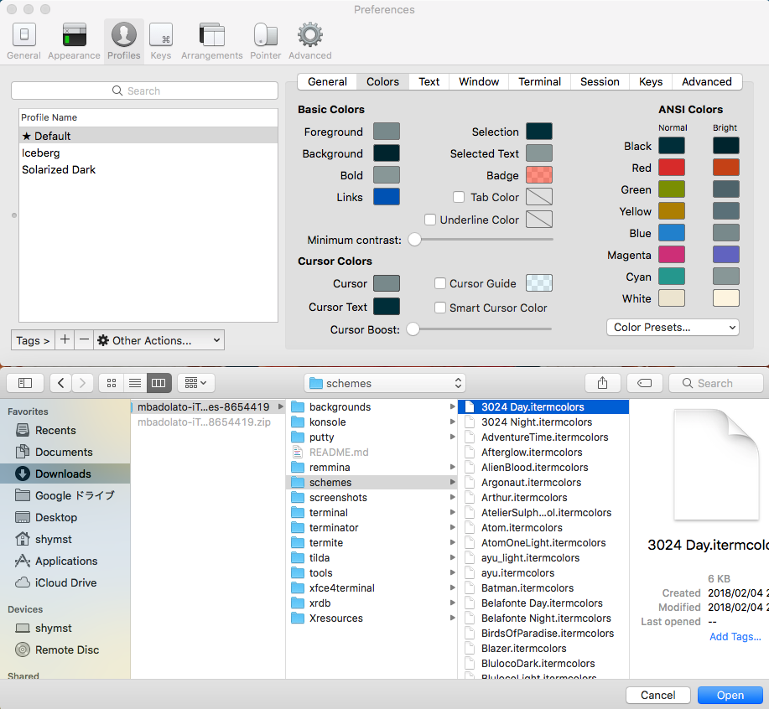Viewport: 769px width, 709px height.
Task: Switch to the Window profile tab
Action: click(479, 82)
